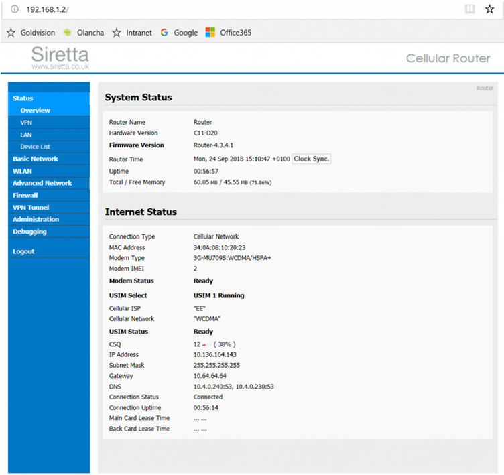Click the DNS value 10.4.0.240:53
Viewport: 504px width, 475px height.
pyautogui.click(x=212, y=387)
